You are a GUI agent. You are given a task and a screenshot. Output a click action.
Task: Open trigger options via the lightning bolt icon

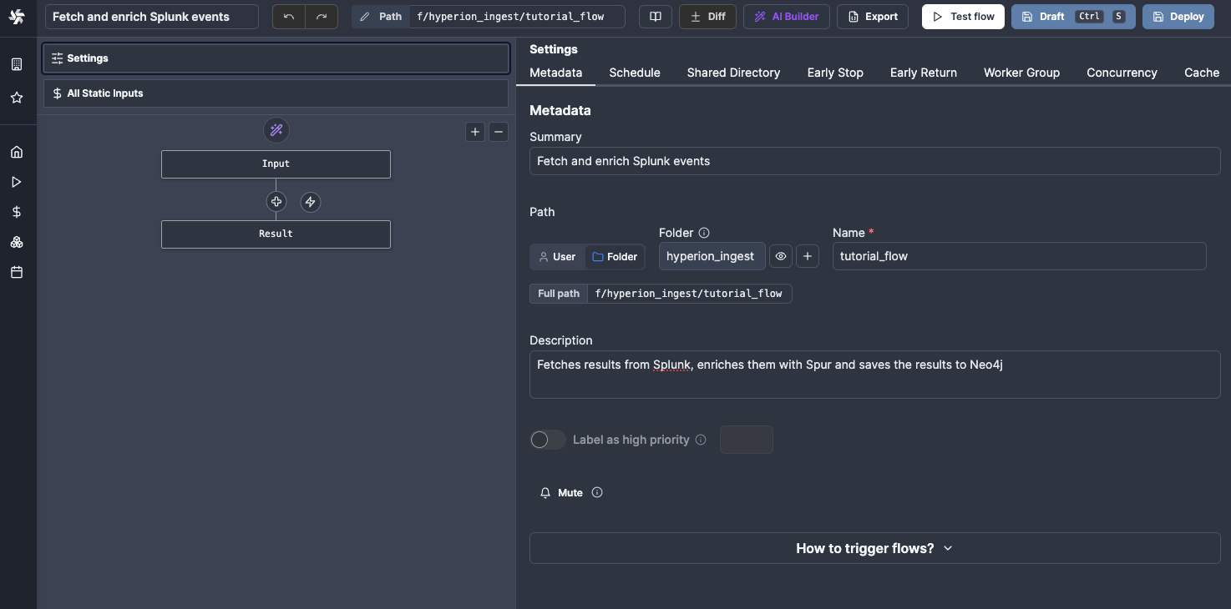pyautogui.click(x=310, y=201)
